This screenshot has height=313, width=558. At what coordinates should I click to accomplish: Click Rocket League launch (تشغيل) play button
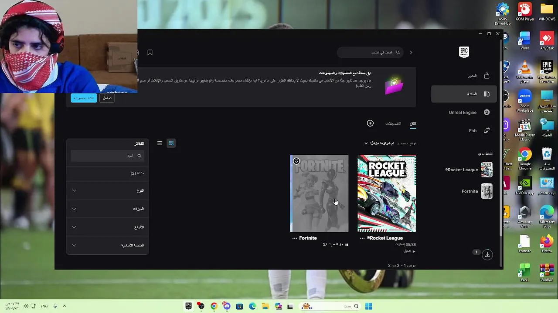click(409, 251)
